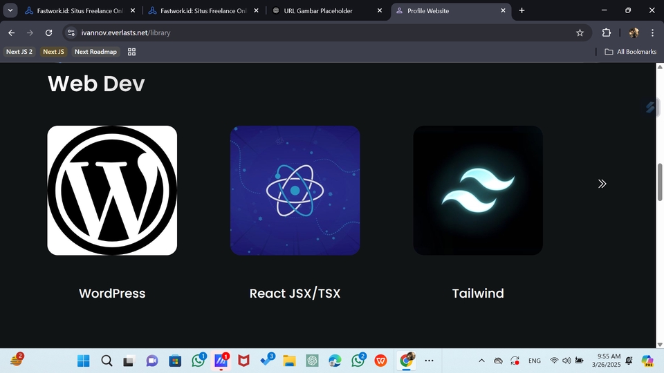Reload the current page
Screen dimensions: 664x373
[x=48, y=32]
